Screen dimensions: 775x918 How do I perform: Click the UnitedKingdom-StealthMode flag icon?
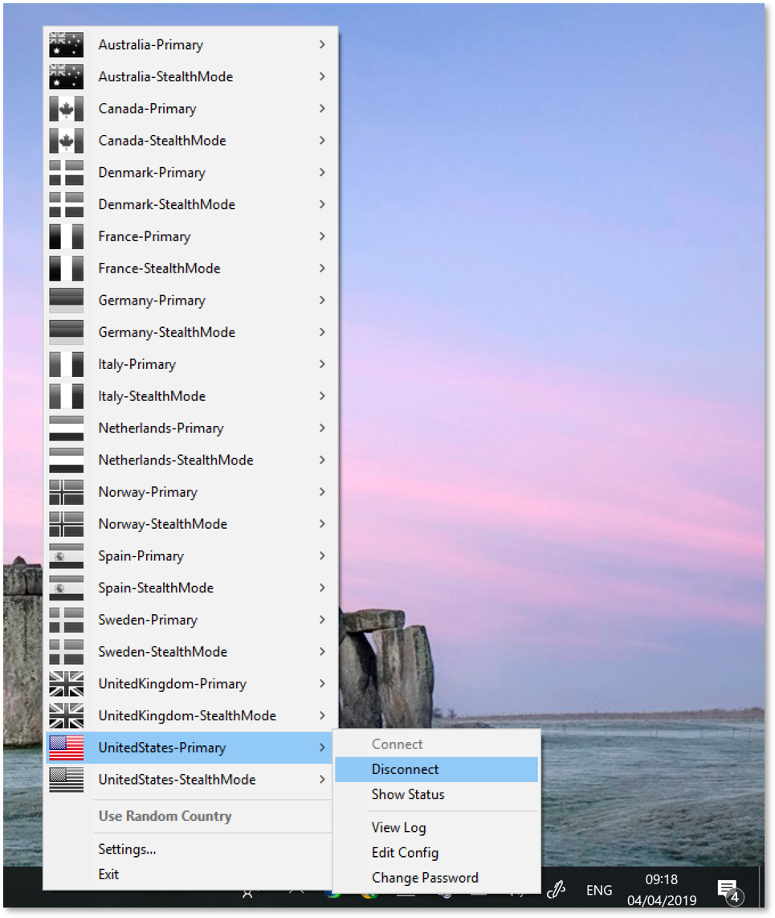click(x=66, y=715)
